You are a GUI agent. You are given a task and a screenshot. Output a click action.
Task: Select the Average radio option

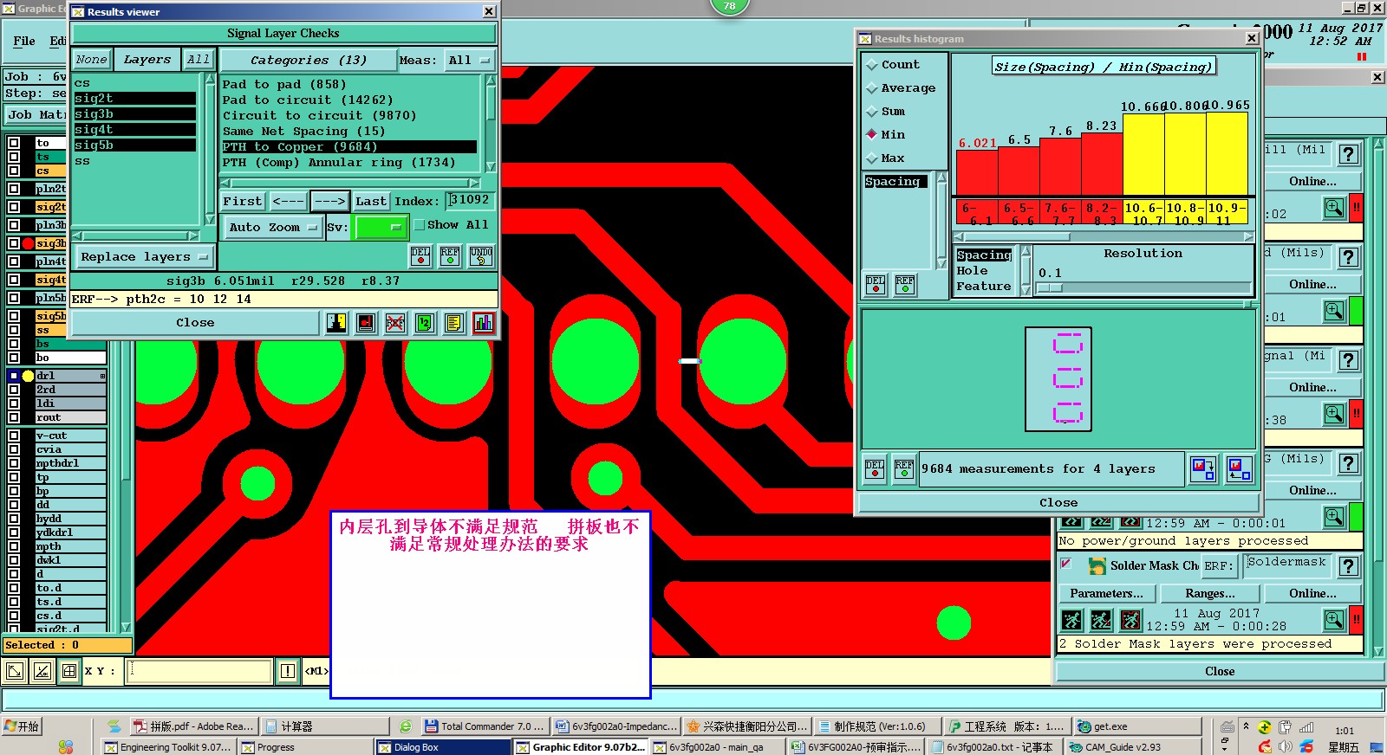click(x=872, y=88)
